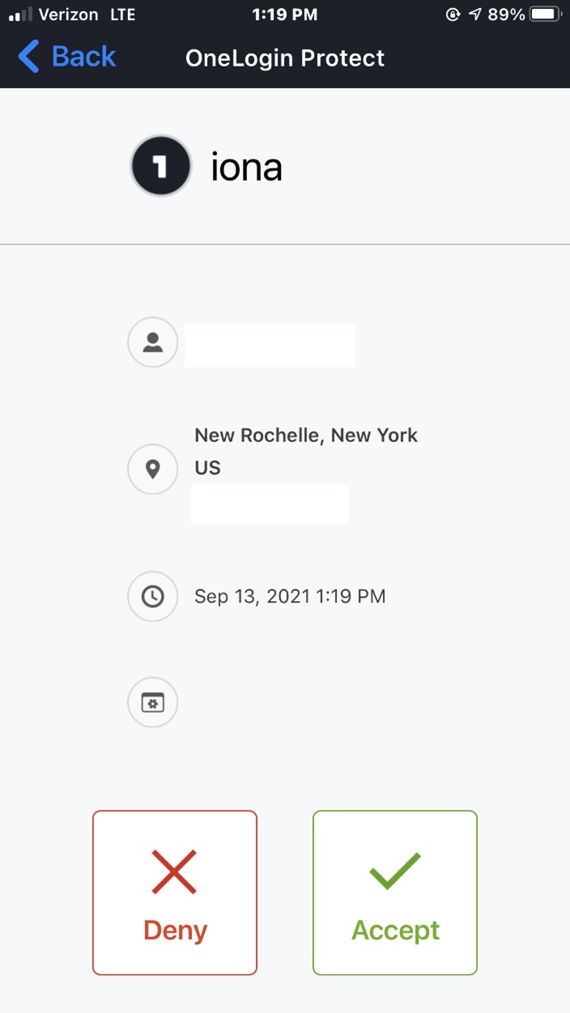Tap the rotation lock status icon

tap(453, 15)
